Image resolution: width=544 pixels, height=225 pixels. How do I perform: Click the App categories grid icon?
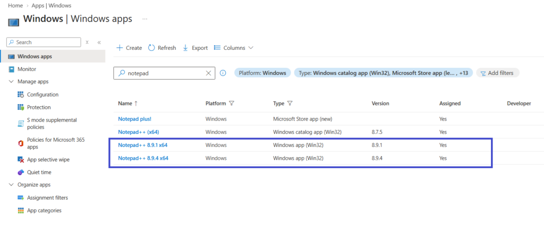coord(21,211)
